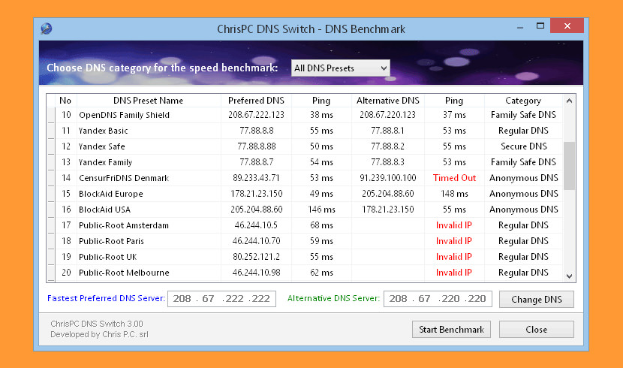Click the Fastest Preferred DNS Server field
Viewport: 623px width, 368px height.
click(x=221, y=299)
